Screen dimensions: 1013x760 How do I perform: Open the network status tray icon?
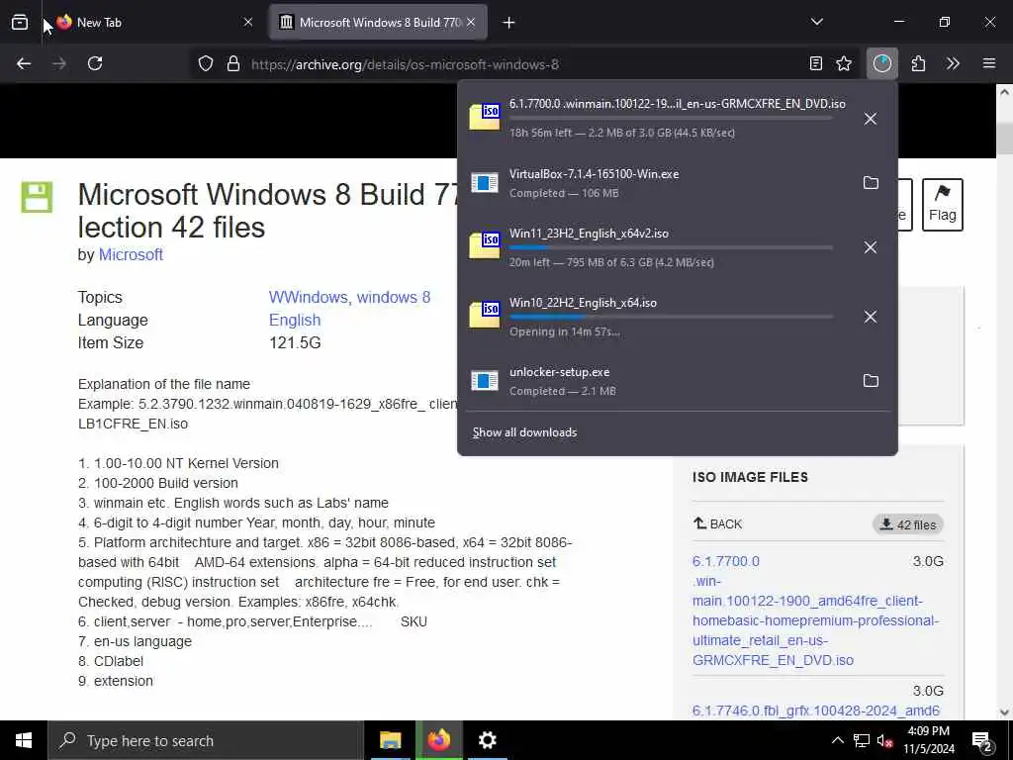(x=862, y=740)
